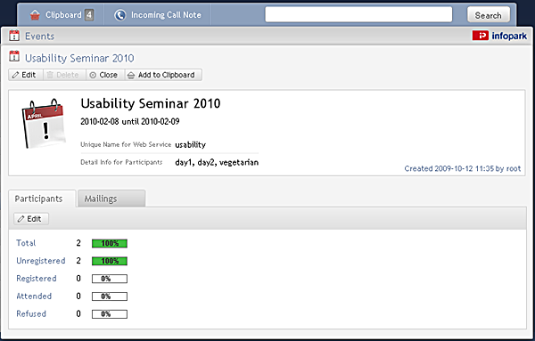Open the Unregistered participants link
This screenshot has height=341, width=535.
pos(41,261)
